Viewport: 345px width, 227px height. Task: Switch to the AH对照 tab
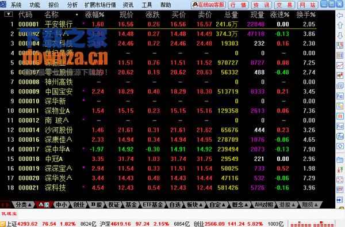[263, 205]
